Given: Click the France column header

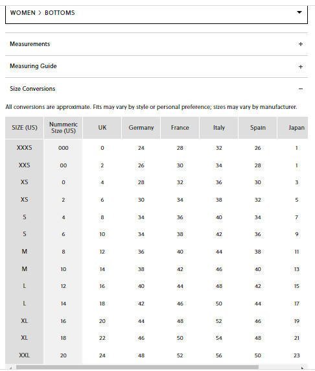Looking at the screenshot, I should click(180, 128).
